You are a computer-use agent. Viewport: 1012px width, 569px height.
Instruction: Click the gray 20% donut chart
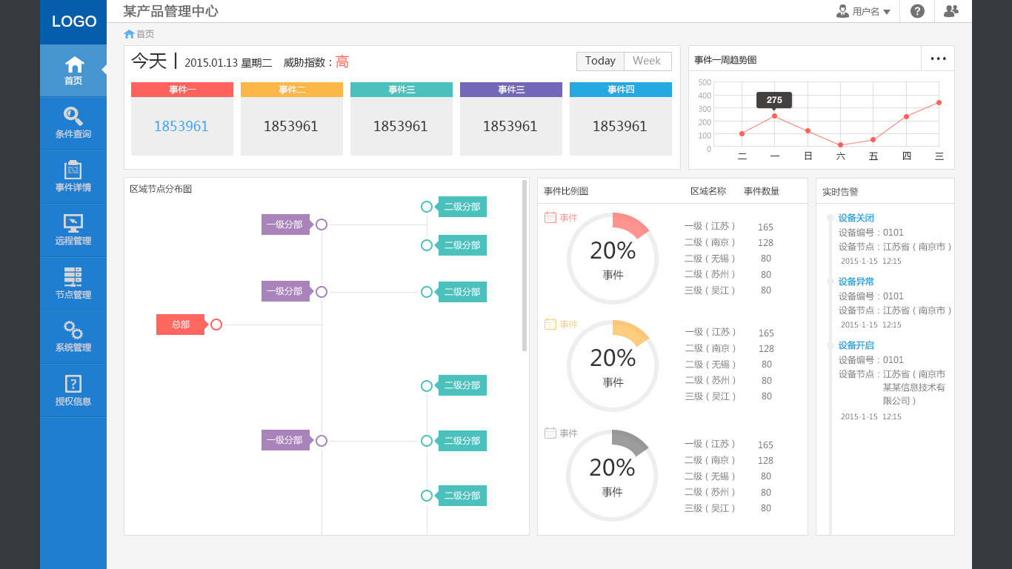pos(612,476)
